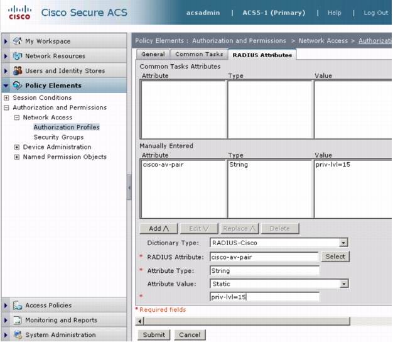This screenshot has height=342, width=393.
Task: Collapse Authorization and Permissions tree node
Action: tap(6, 108)
